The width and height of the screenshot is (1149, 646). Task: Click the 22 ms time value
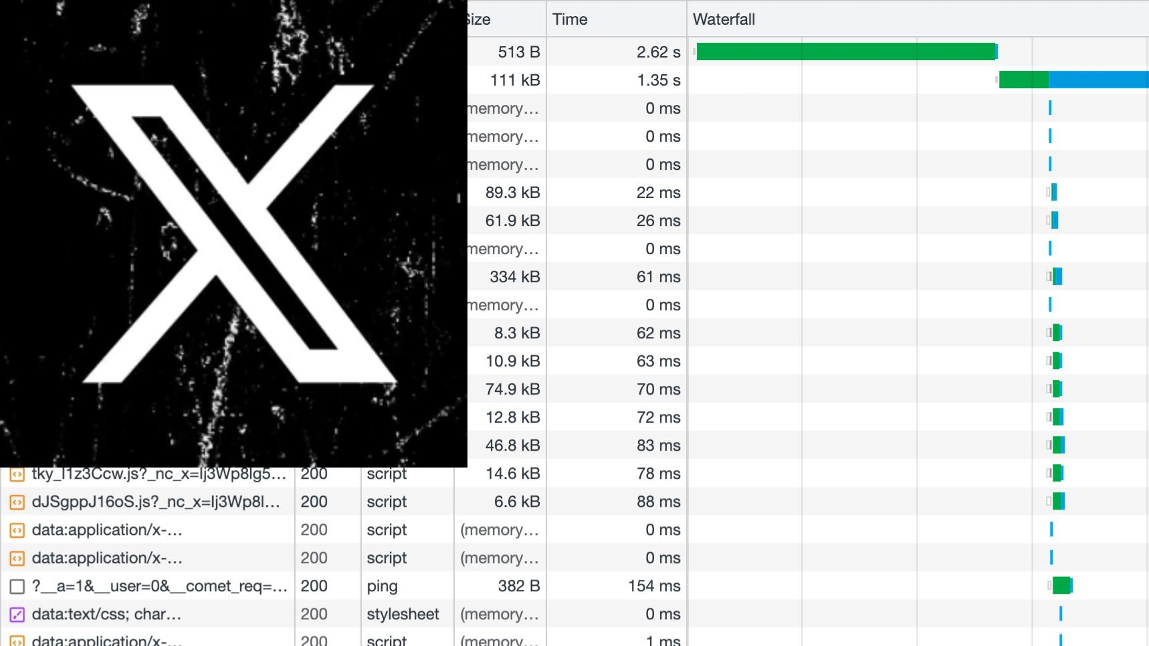pos(658,193)
